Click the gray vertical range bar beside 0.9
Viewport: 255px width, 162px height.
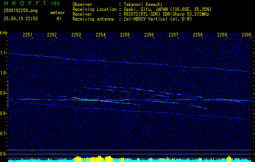click(8, 94)
